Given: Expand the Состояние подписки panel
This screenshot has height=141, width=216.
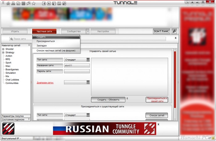Looking at the screenshot, I should tap(29, 119).
